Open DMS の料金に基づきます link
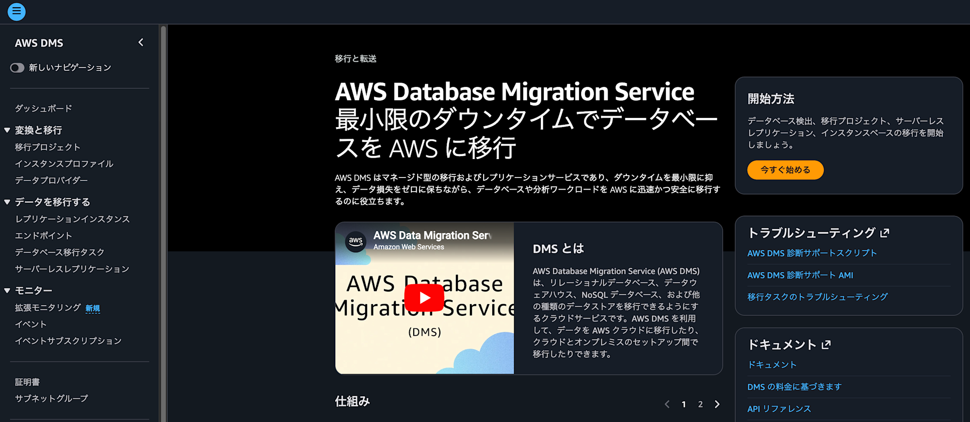 pyautogui.click(x=794, y=387)
